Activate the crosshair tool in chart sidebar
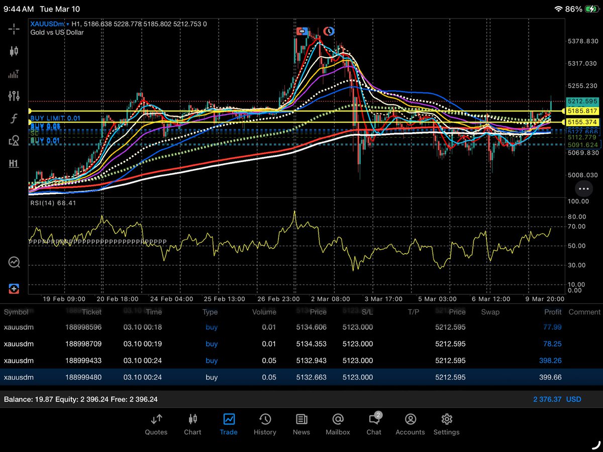 point(14,28)
